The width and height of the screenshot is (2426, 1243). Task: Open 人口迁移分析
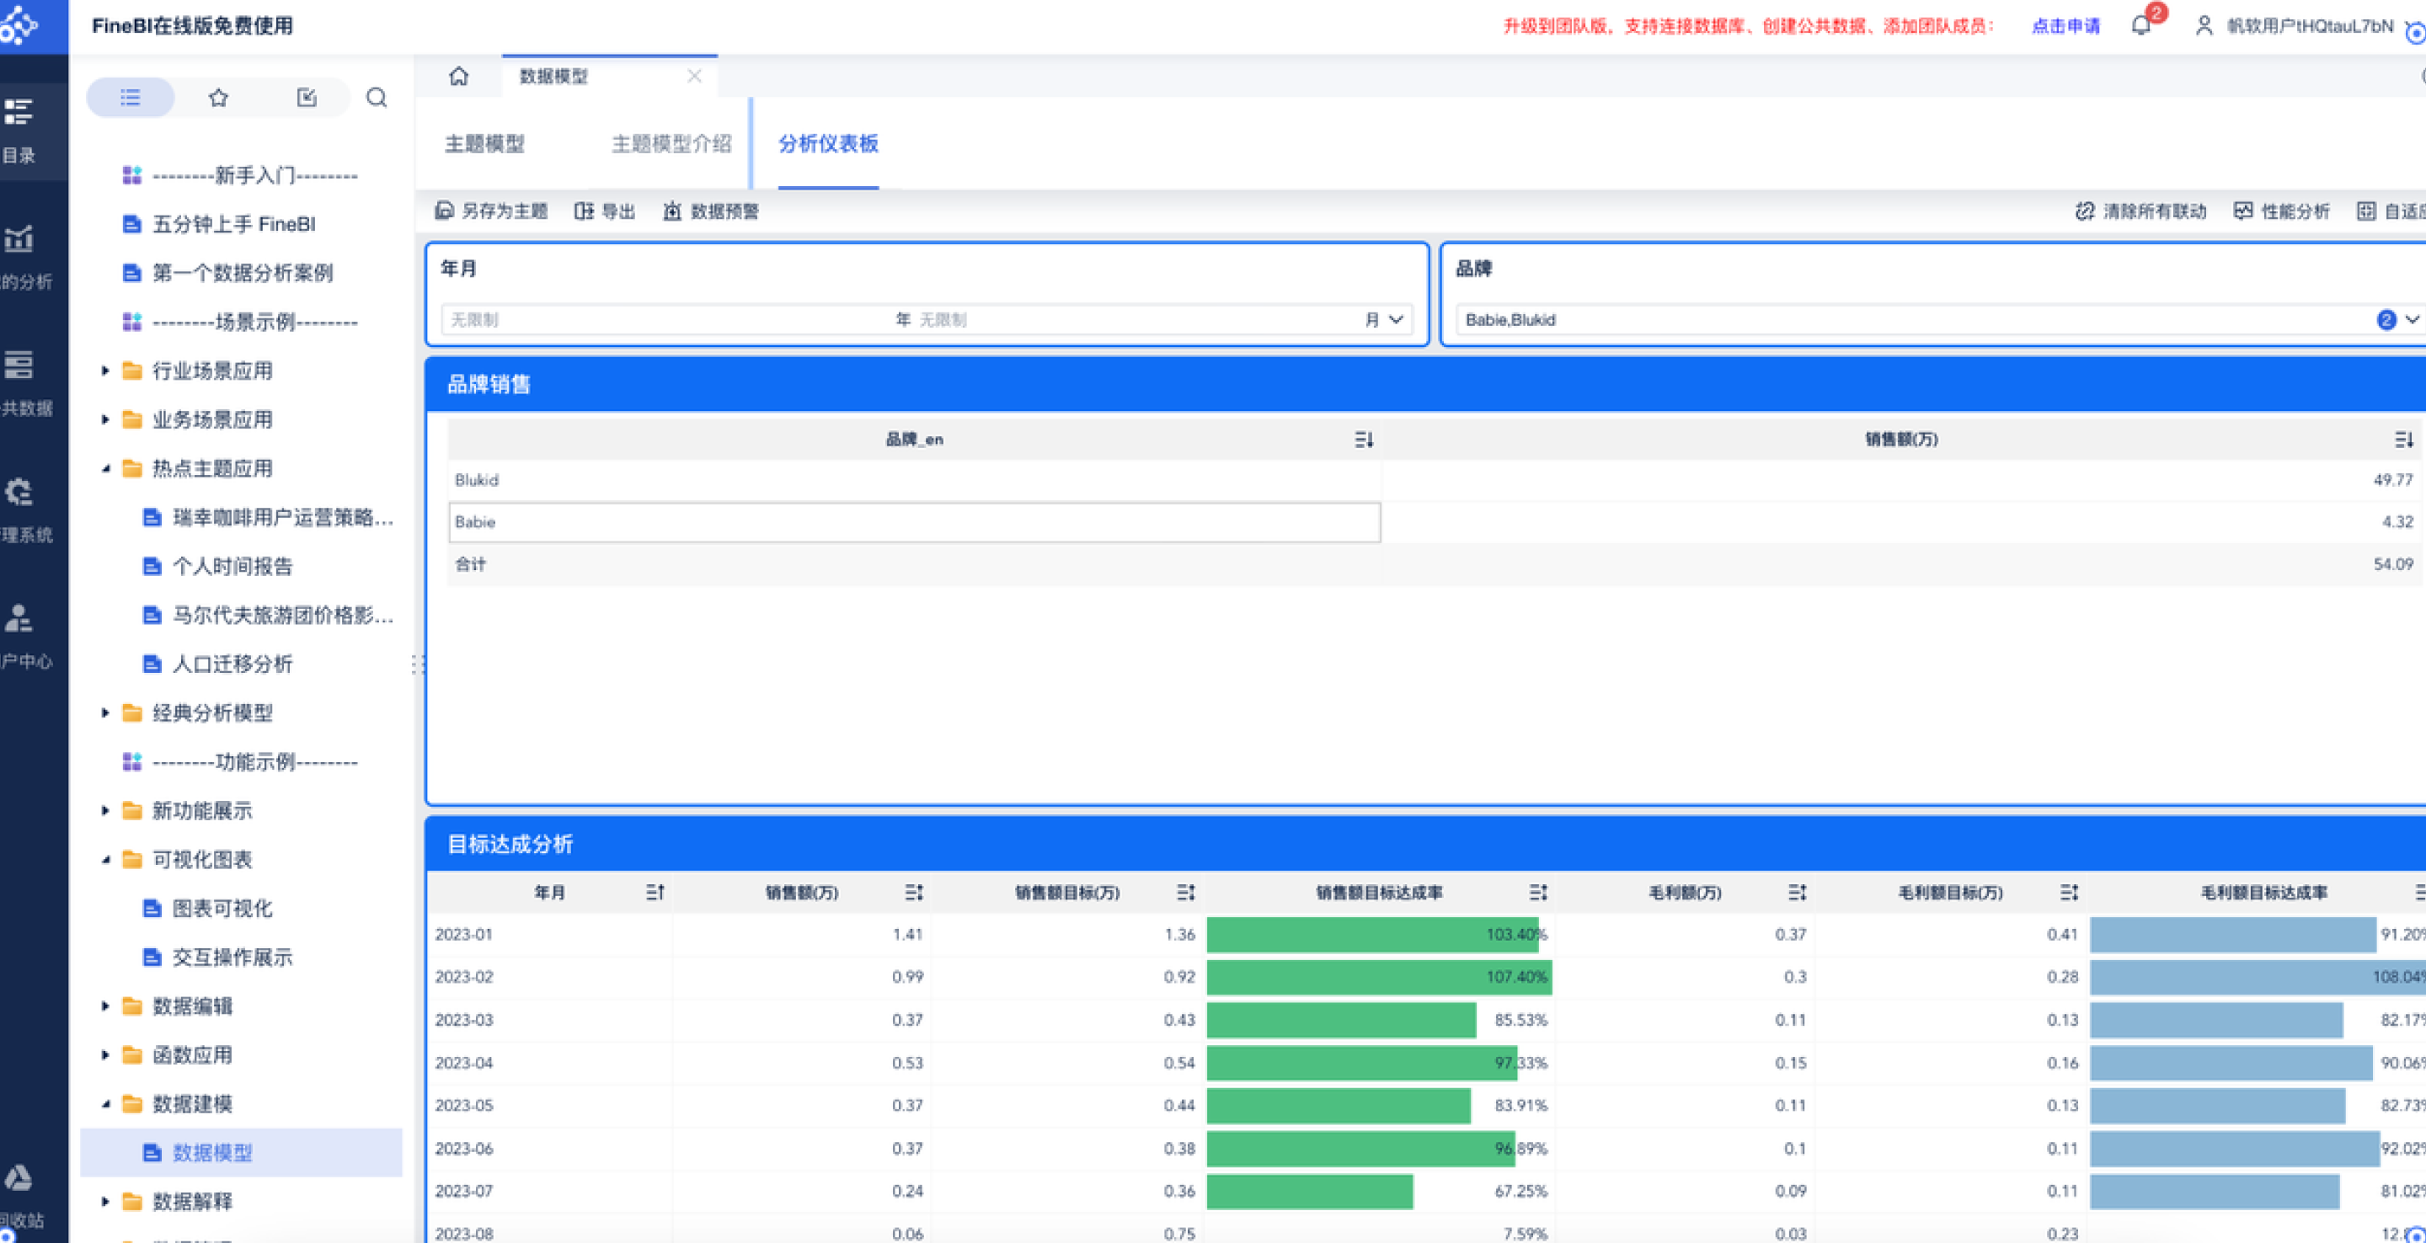[232, 664]
